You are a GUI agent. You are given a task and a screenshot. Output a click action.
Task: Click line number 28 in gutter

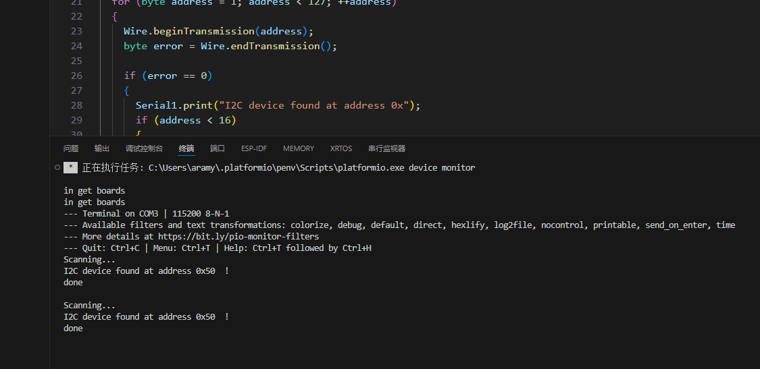(76, 105)
